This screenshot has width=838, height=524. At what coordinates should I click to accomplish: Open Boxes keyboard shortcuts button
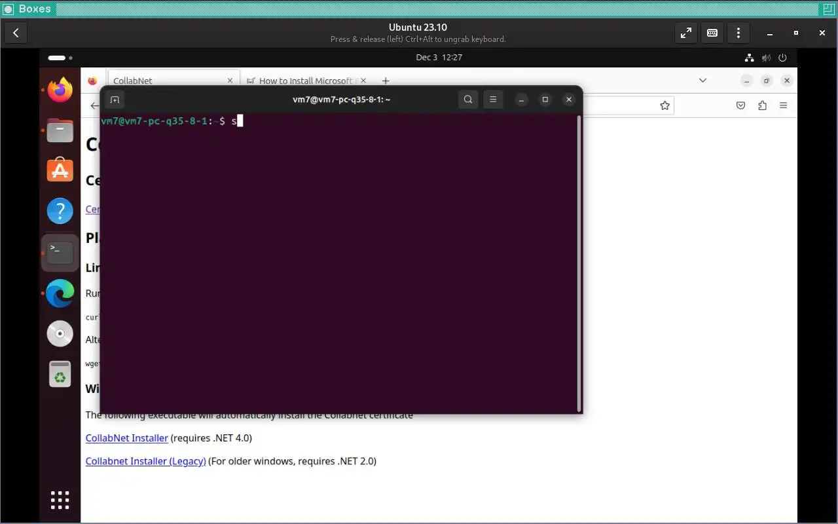coord(712,33)
